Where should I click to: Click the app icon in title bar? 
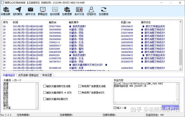pos(2,2)
